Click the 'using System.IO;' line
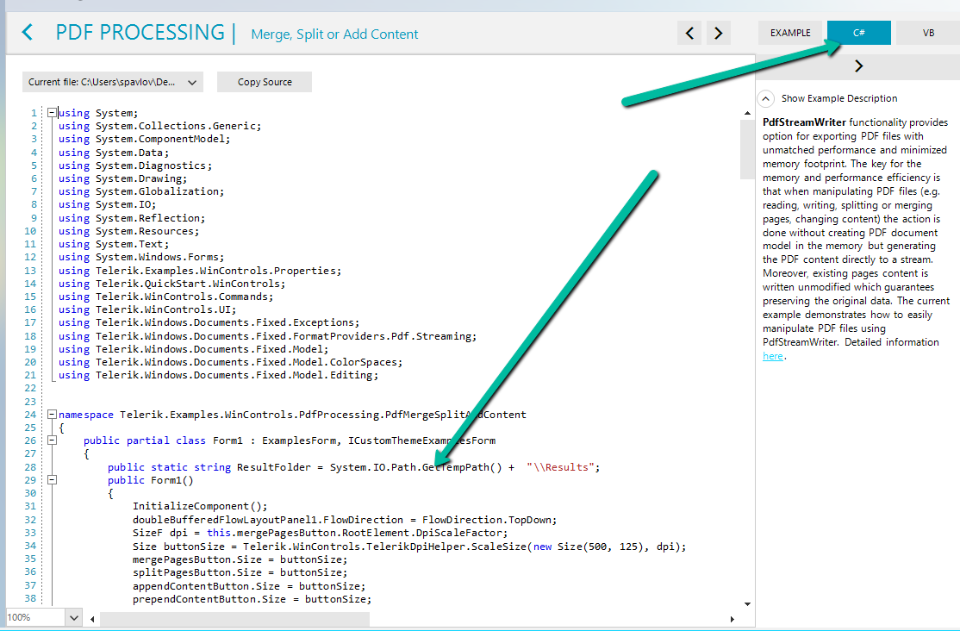Screen dimensions: 960x631 107,204
